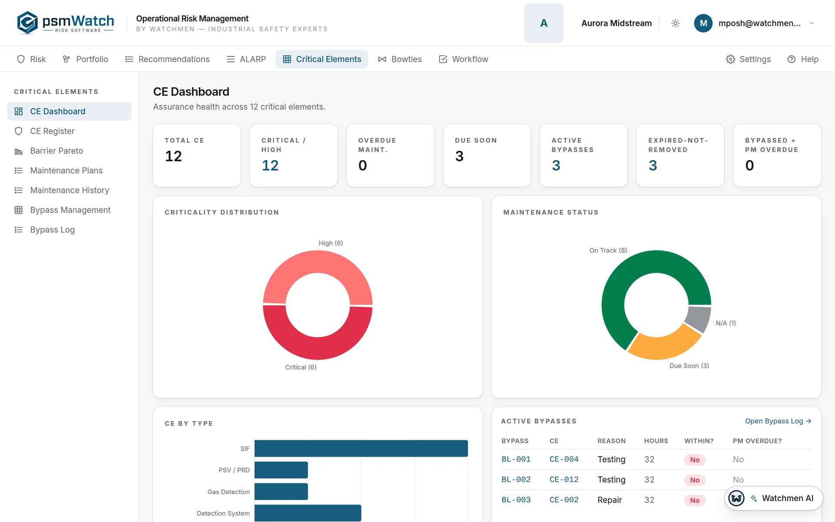Open the Portfolio tab
Viewport: 835px width, 522px height.
(86, 59)
